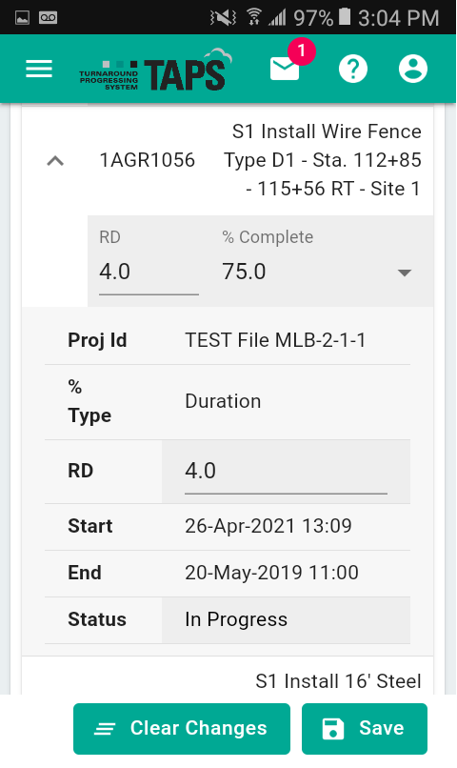Image resolution: width=457 pixels, height=768 pixels.
Task: Focus the RD detail field showing 4.0
Action: (x=286, y=472)
